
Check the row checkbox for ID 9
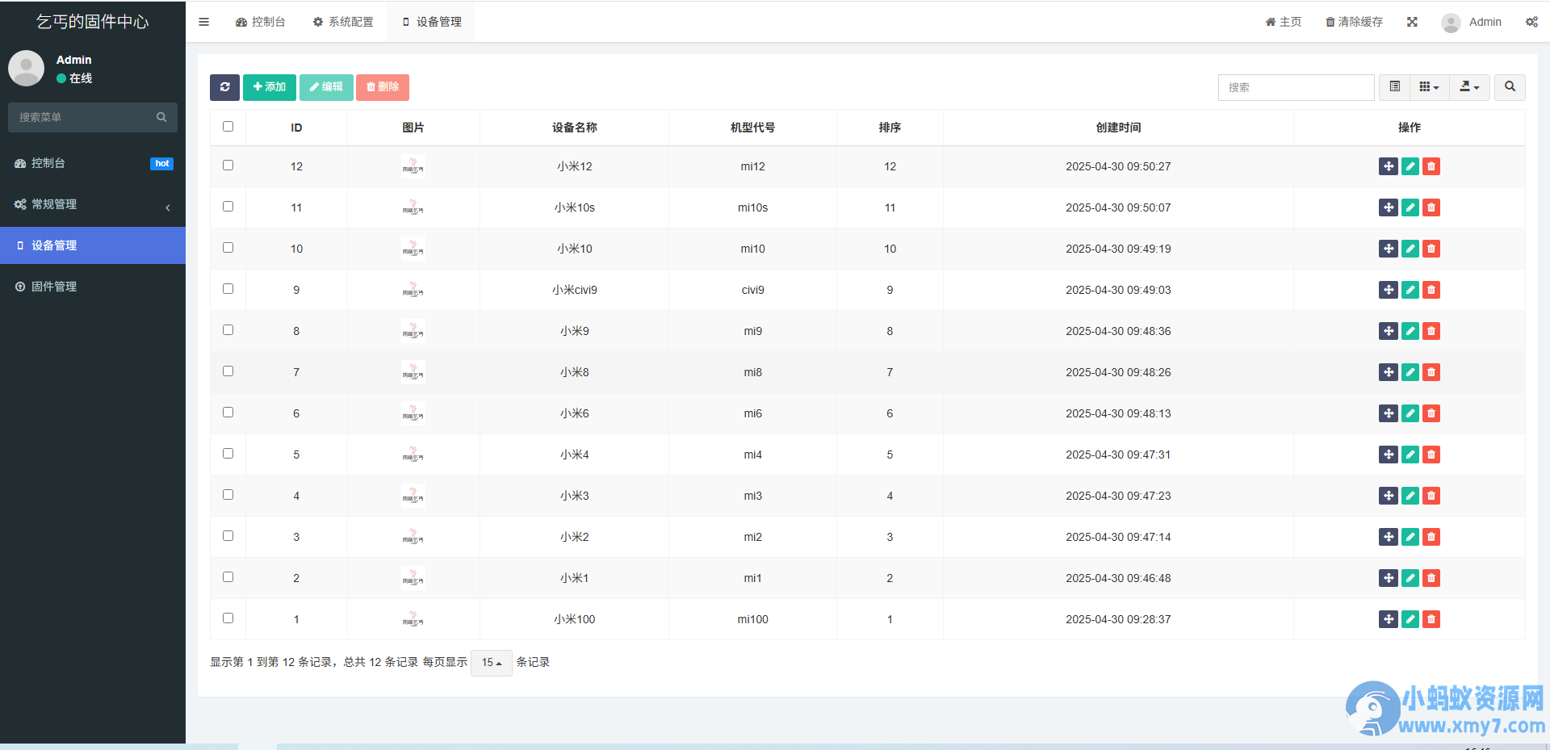(x=228, y=288)
